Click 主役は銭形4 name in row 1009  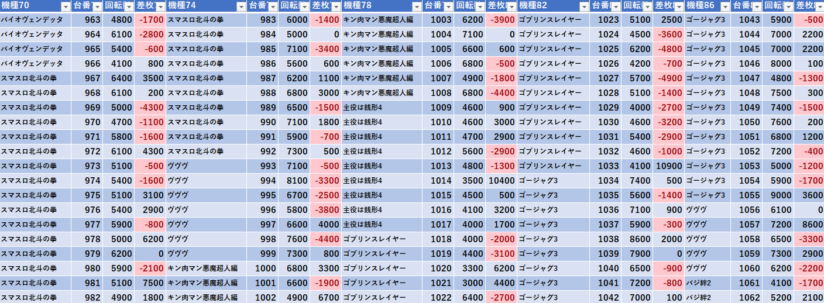pyautogui.click(x=363, y=108)
